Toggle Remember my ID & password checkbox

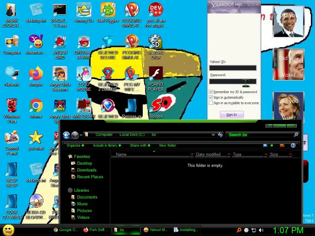(211, 92)
